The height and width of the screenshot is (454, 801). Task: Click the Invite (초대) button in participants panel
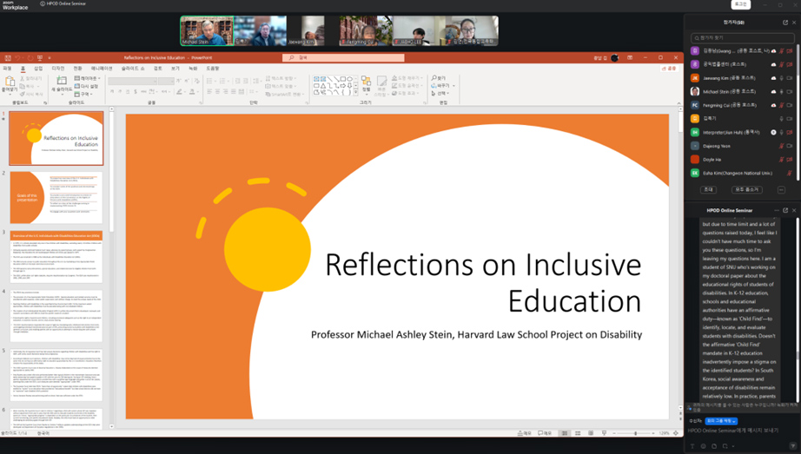708,189
